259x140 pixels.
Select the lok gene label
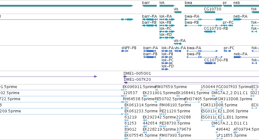(x=162, y=3)
